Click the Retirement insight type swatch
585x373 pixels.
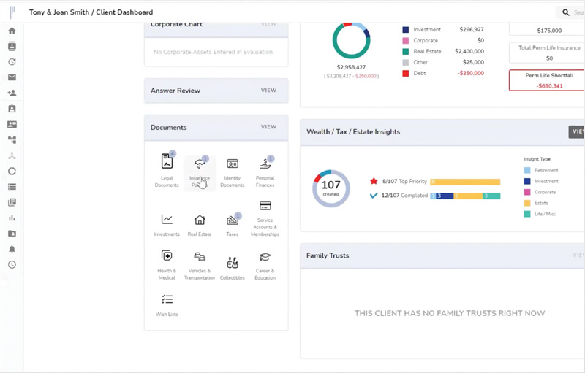(x=527, y=170)
